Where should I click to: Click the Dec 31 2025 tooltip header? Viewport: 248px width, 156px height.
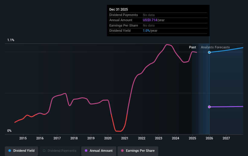click(119, 9)
